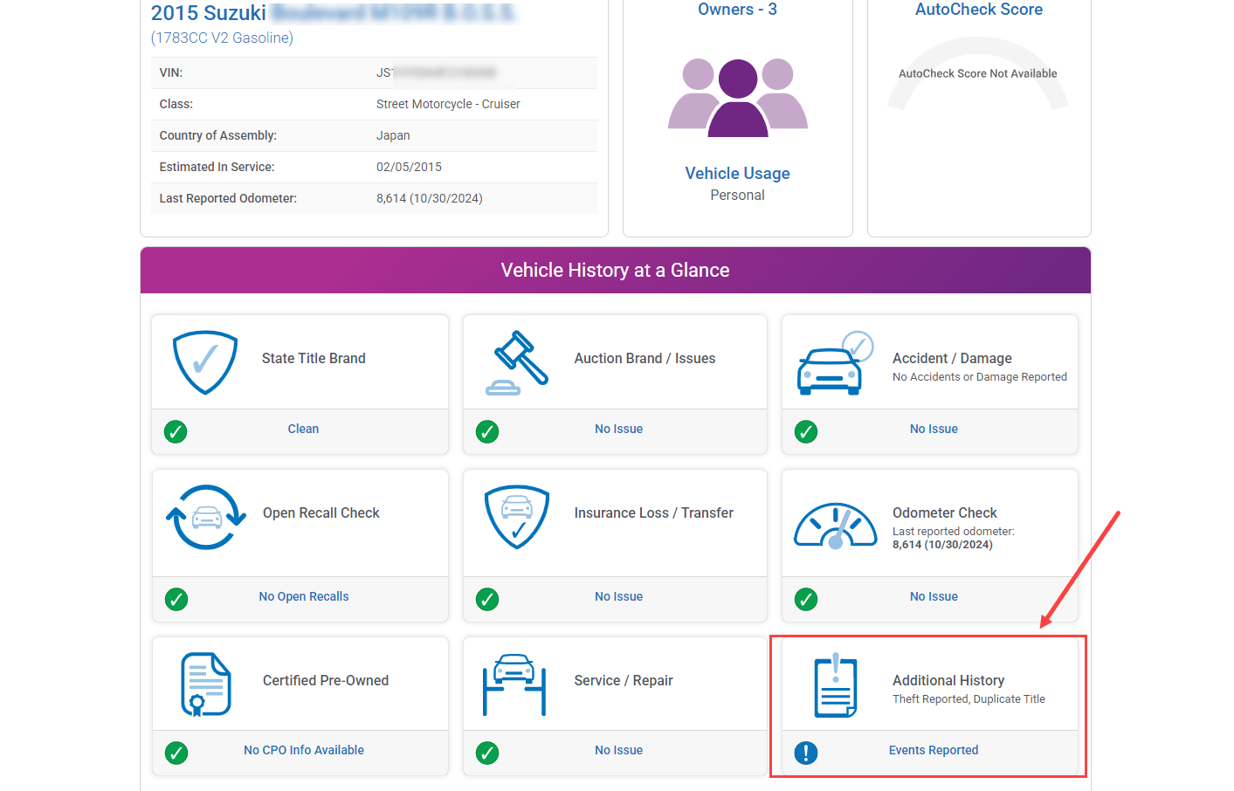The image size is (1234, 791).
Task: Click the 2015 Suzuki vehicle title
Action: pyautogui.click(x=334, y=13)
